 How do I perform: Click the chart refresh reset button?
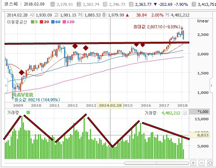(x=210, y=163)
